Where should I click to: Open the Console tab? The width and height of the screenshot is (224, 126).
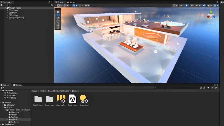[18, 85]
